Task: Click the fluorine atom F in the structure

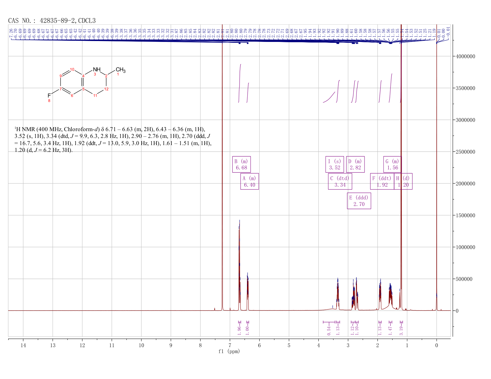Action: click(x=49, y=95)
